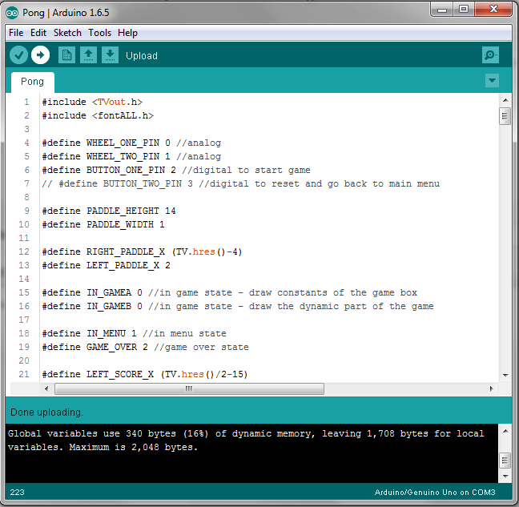Click editor vertical scrollbar thumb

click(505, 116)
